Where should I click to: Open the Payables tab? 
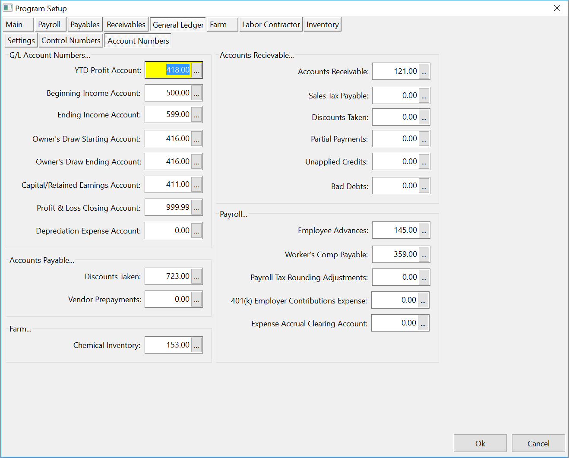click(85, 25)
